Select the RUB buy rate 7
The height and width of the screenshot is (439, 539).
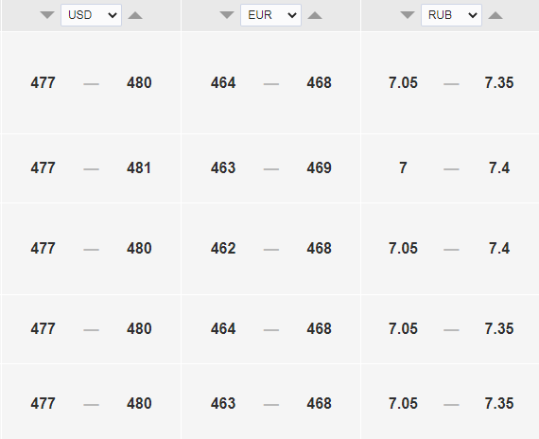pos(403,168)
